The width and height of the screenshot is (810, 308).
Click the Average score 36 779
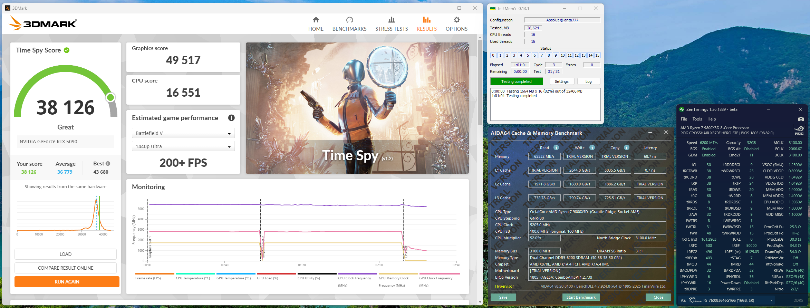(65, 172)
